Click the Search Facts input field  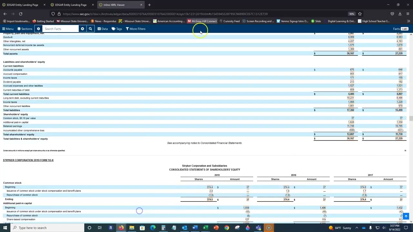(60, 29)
